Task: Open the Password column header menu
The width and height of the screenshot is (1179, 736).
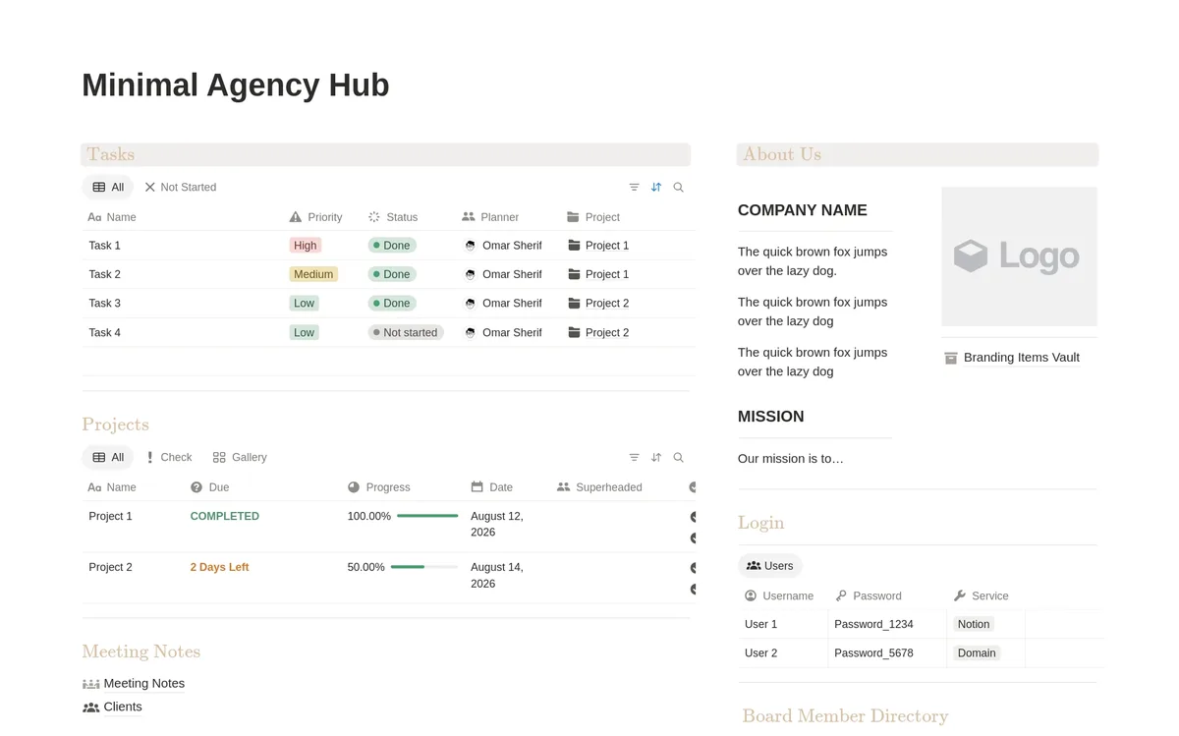Action: pos(869,596)
